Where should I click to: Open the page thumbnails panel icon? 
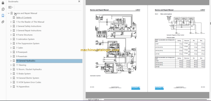point(3,9)
